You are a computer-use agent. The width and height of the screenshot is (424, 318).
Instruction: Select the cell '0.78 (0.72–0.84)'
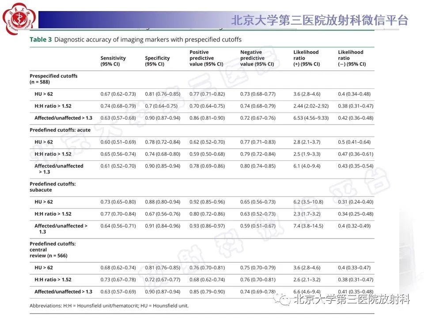tap(163, 142)
